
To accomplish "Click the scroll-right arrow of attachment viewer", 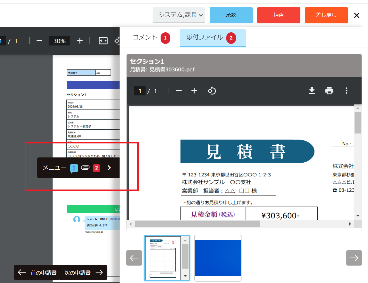I will pos(350,224).
